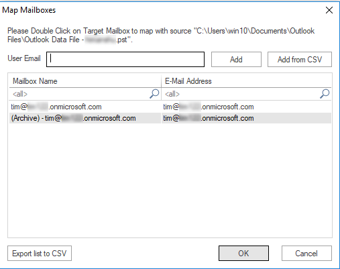Sort by the E-Mail Address column header
The height and width of the screenshot is (269, 340).
246,81
